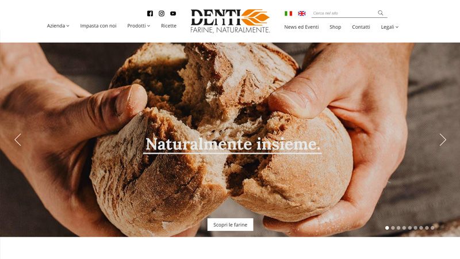460x259 pixels.
Task: Go to next slide arrow
Action: [443, 140]
